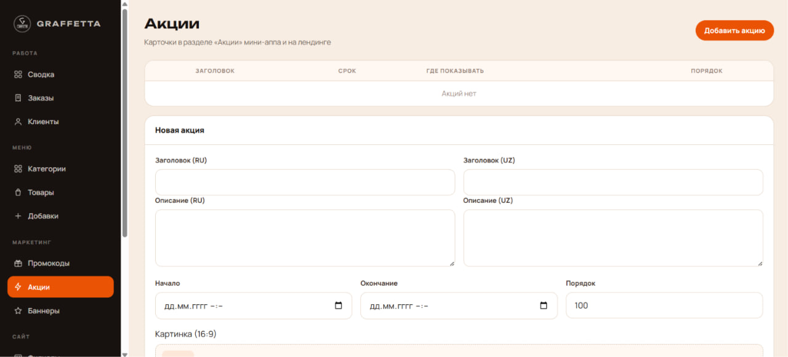Click the Окончание date-time field
788x357 pixels.
459,305
